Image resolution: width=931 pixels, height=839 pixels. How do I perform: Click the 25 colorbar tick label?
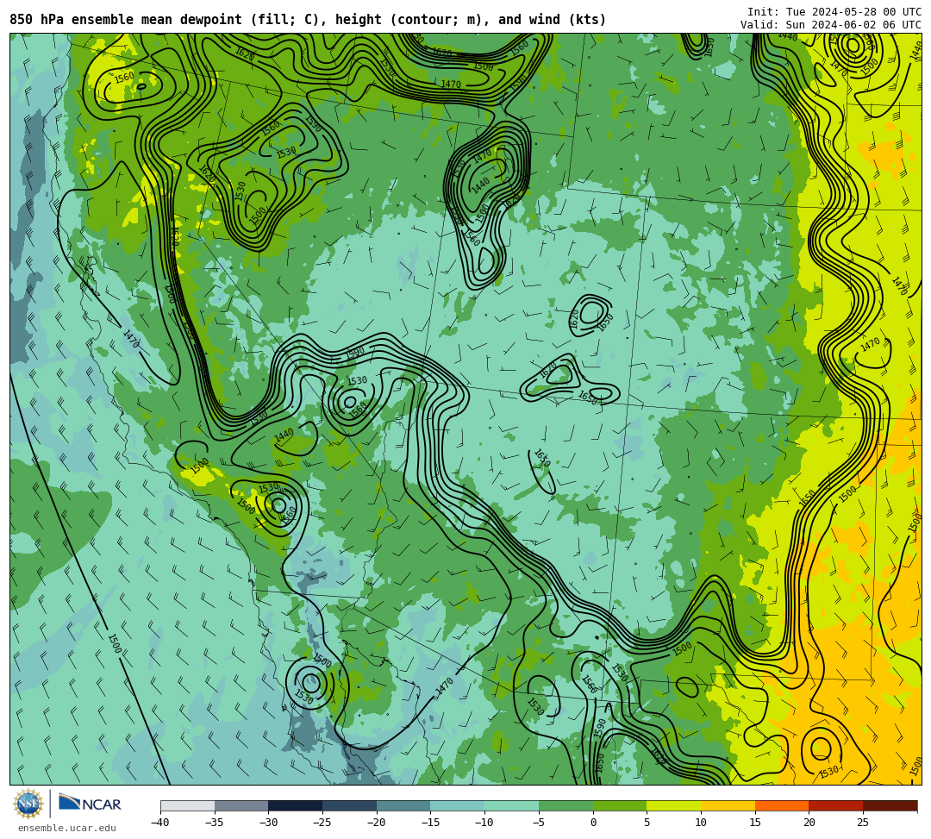pyautogui.click(x=863, y=823)
